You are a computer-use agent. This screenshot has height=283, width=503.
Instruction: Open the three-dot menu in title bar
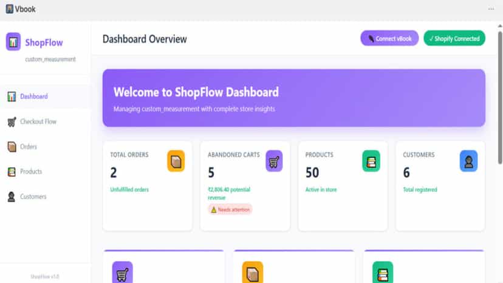tap(491, 9)
